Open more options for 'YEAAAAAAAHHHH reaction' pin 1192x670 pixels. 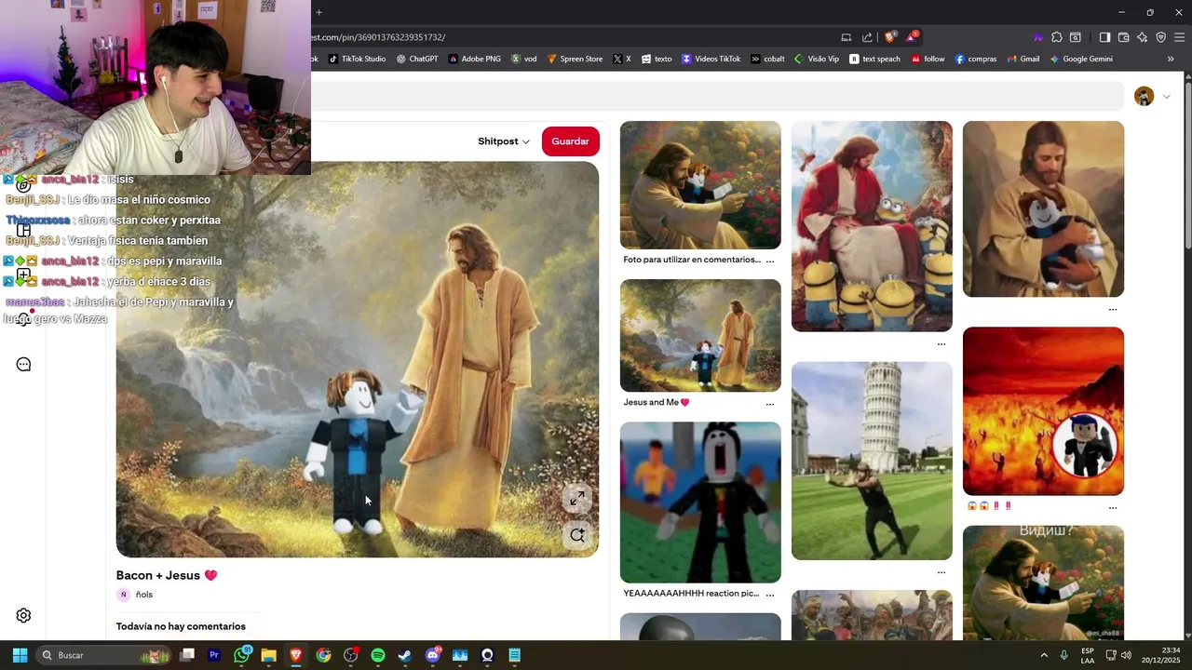pos(769,594)
